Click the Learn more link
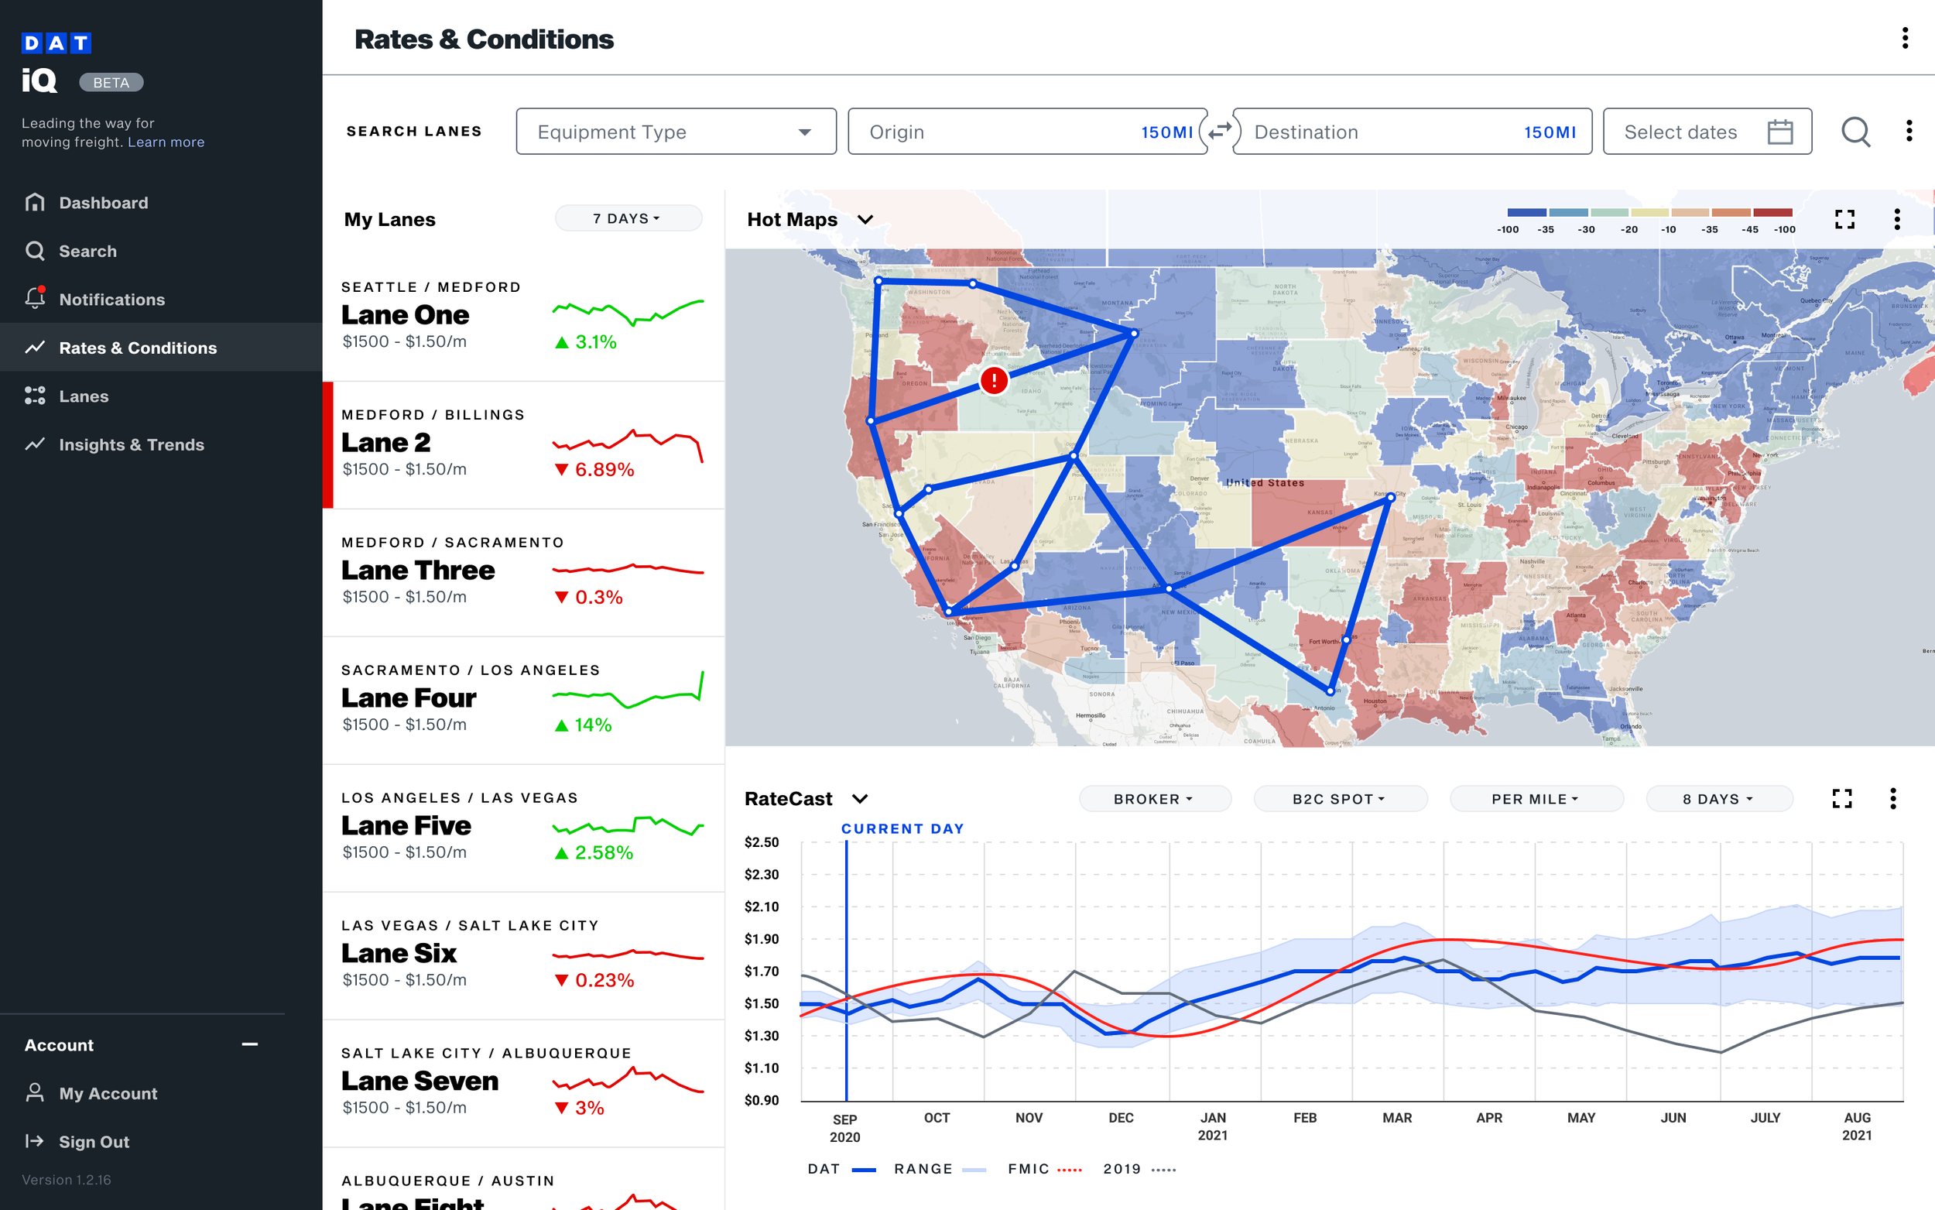 (166, 142)
